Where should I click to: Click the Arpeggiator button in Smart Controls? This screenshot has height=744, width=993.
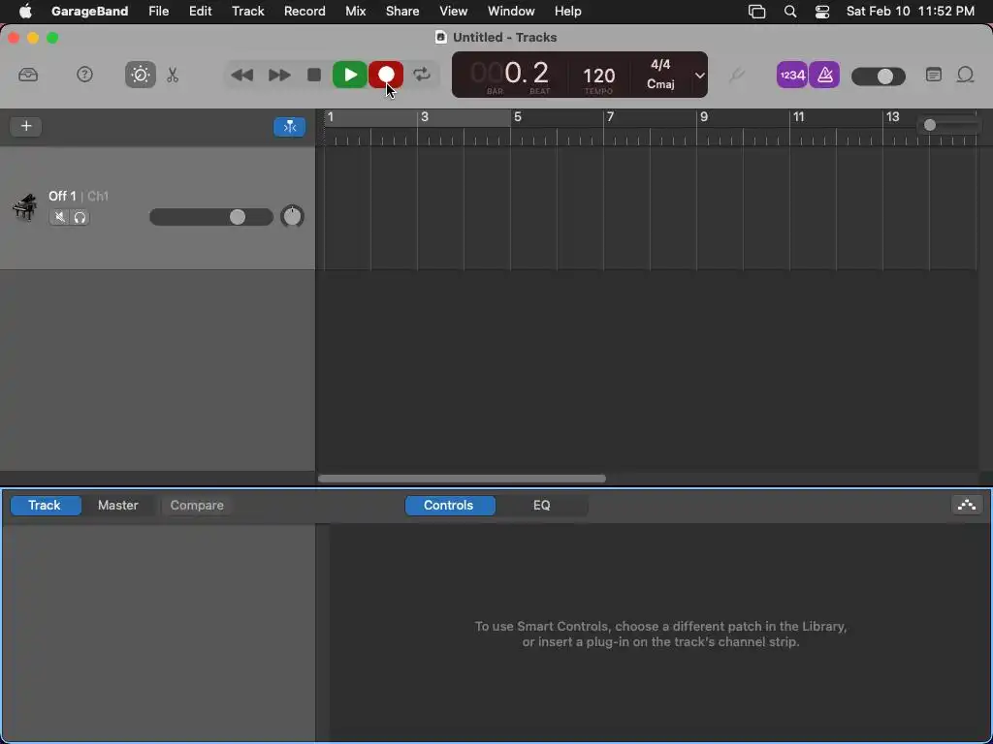pos(967,505)
